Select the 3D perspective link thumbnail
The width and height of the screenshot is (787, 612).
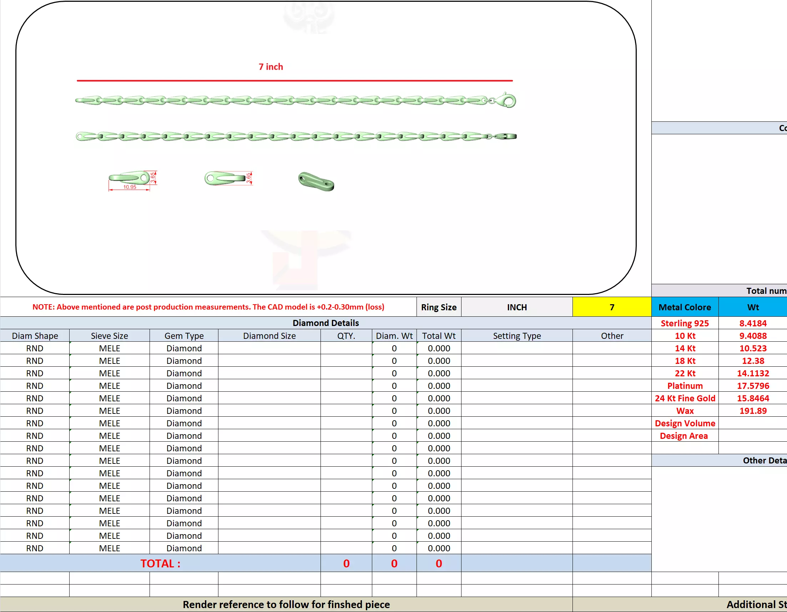tap(316, 181)
